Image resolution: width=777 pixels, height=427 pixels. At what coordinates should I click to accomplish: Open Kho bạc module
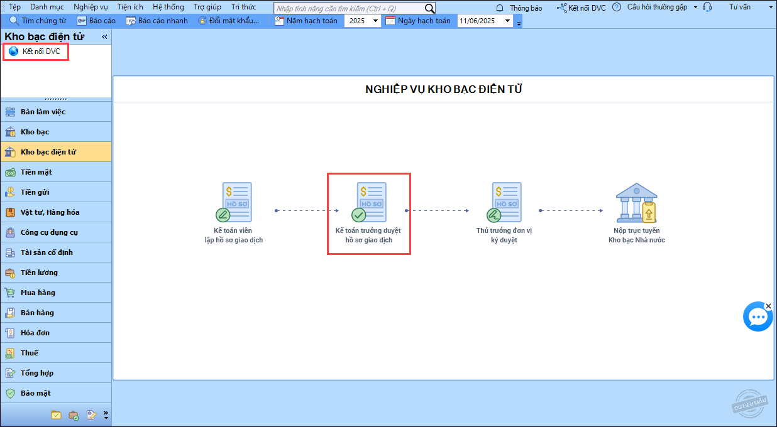point(56,132)
